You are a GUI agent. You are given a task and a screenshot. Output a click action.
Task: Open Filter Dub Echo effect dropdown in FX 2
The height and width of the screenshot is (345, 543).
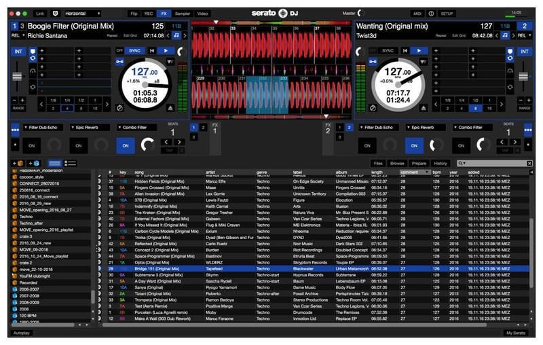coord(379,128)
